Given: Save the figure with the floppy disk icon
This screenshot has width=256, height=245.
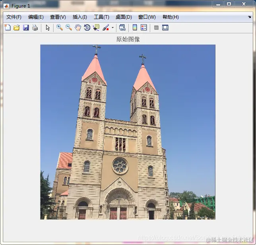Looking at the screenshot, I should [26, 27].
